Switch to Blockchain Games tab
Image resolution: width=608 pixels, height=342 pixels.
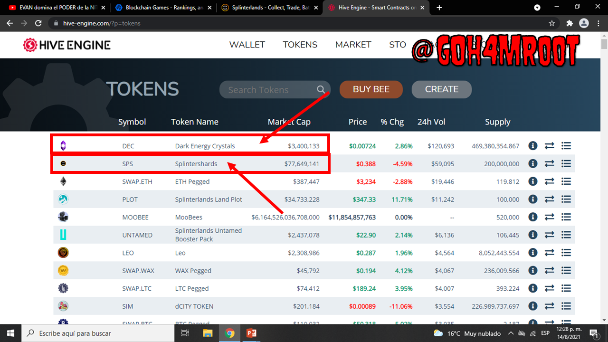[164, 8]
